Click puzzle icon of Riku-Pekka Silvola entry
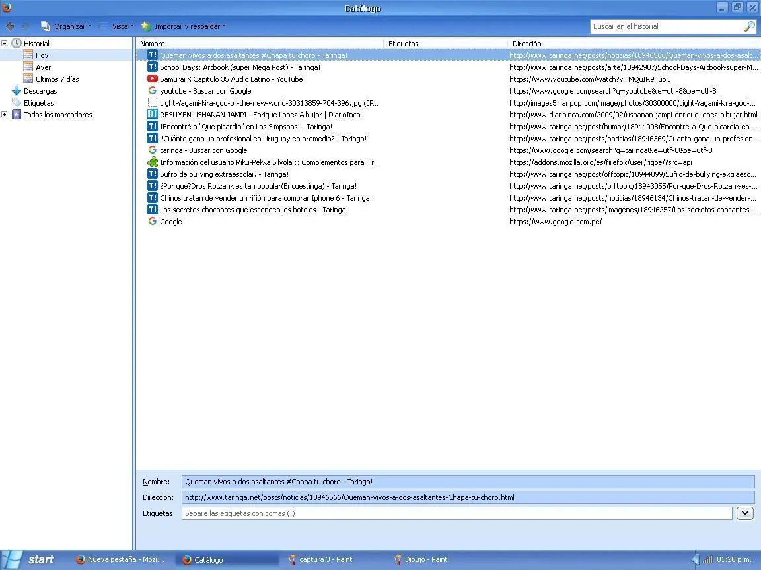The width and height of the screenshot is (761, 570). pos(153,162)
